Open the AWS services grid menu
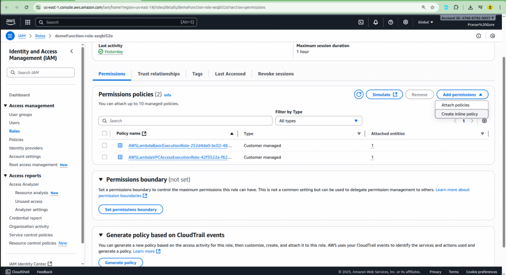 tap(28, 22)
